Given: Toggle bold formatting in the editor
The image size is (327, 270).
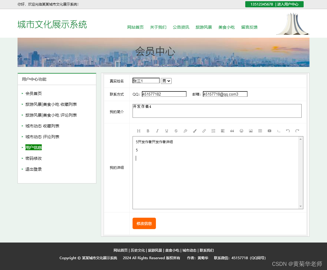Looking at the screenshot, I should coord(148,131).
